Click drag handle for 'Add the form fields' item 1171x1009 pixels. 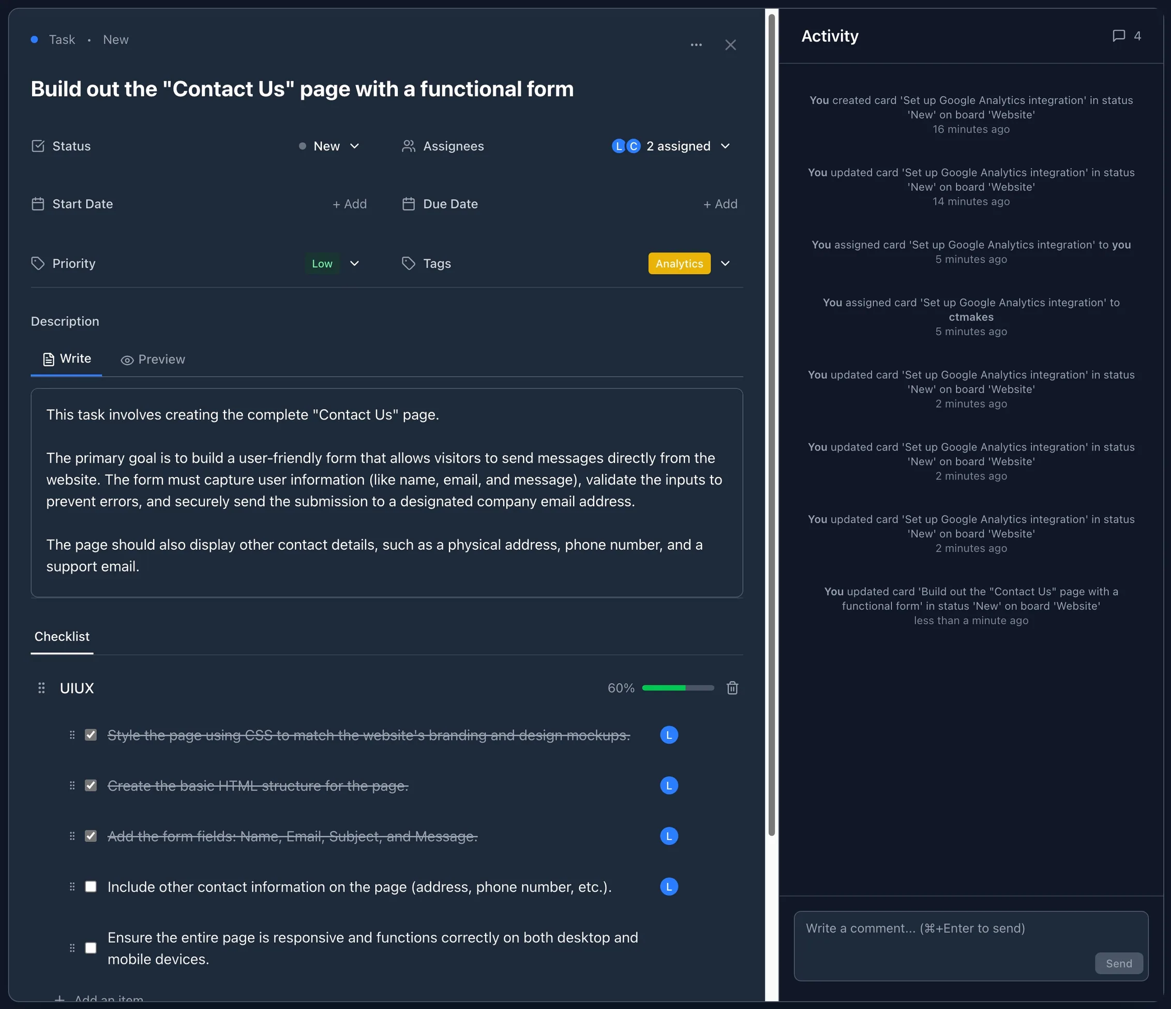(72, 836)
